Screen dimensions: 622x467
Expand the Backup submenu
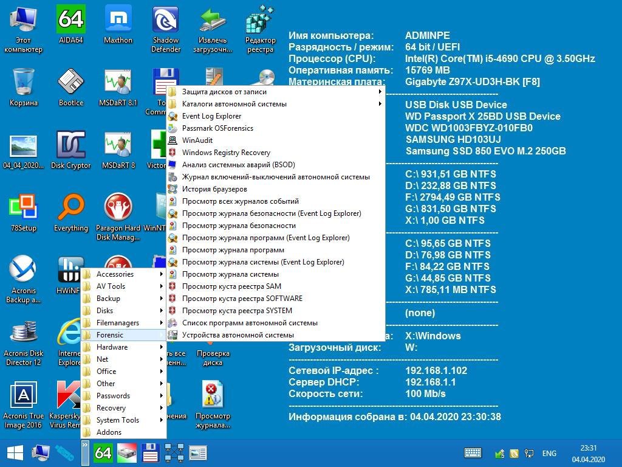click(x=123, y=298)
